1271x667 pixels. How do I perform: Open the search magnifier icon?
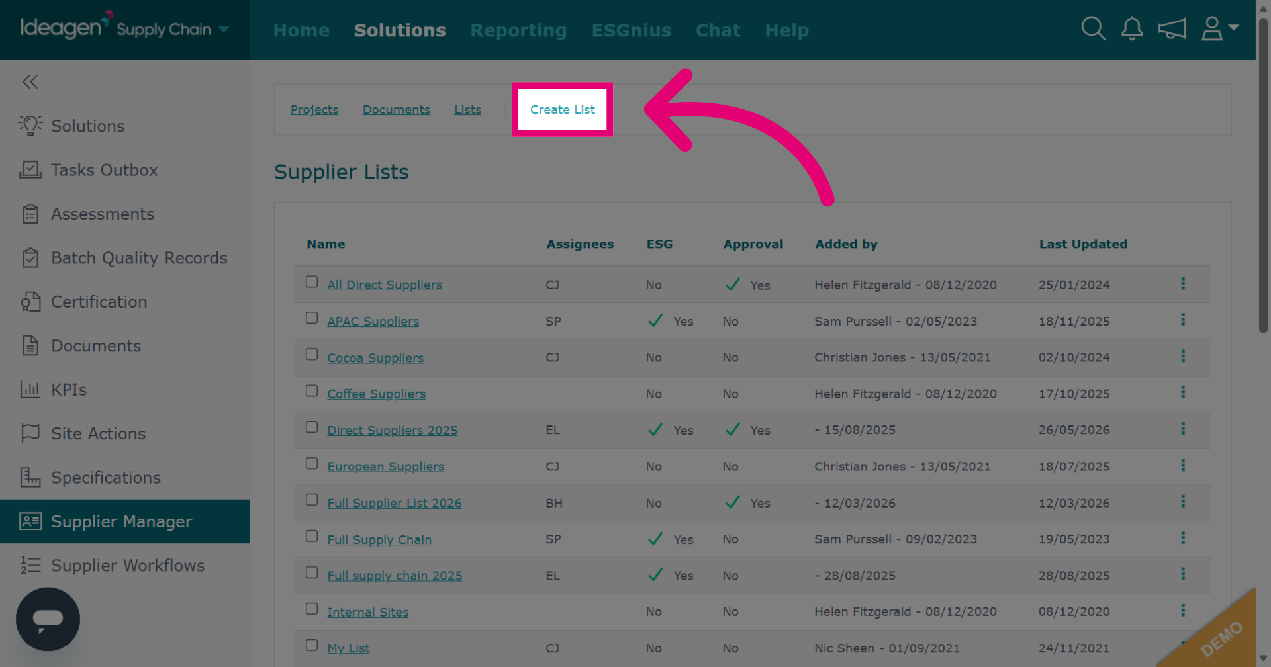pos(1093,28)
